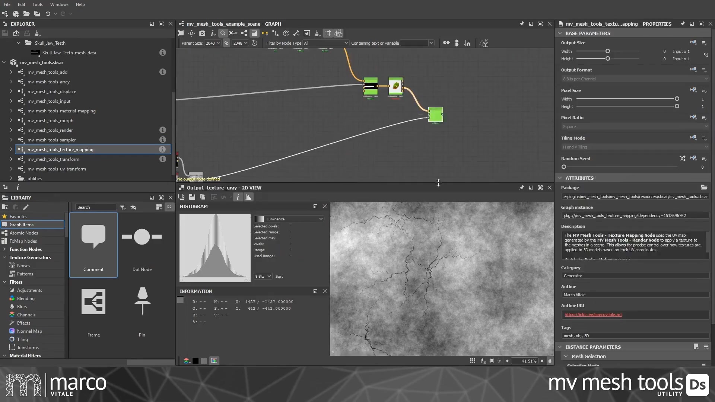The height and width of the screenshot is (402, 715).
Task: Click the camera snapshot icon in graph toolbar
Action: click(x=202, y=33)
